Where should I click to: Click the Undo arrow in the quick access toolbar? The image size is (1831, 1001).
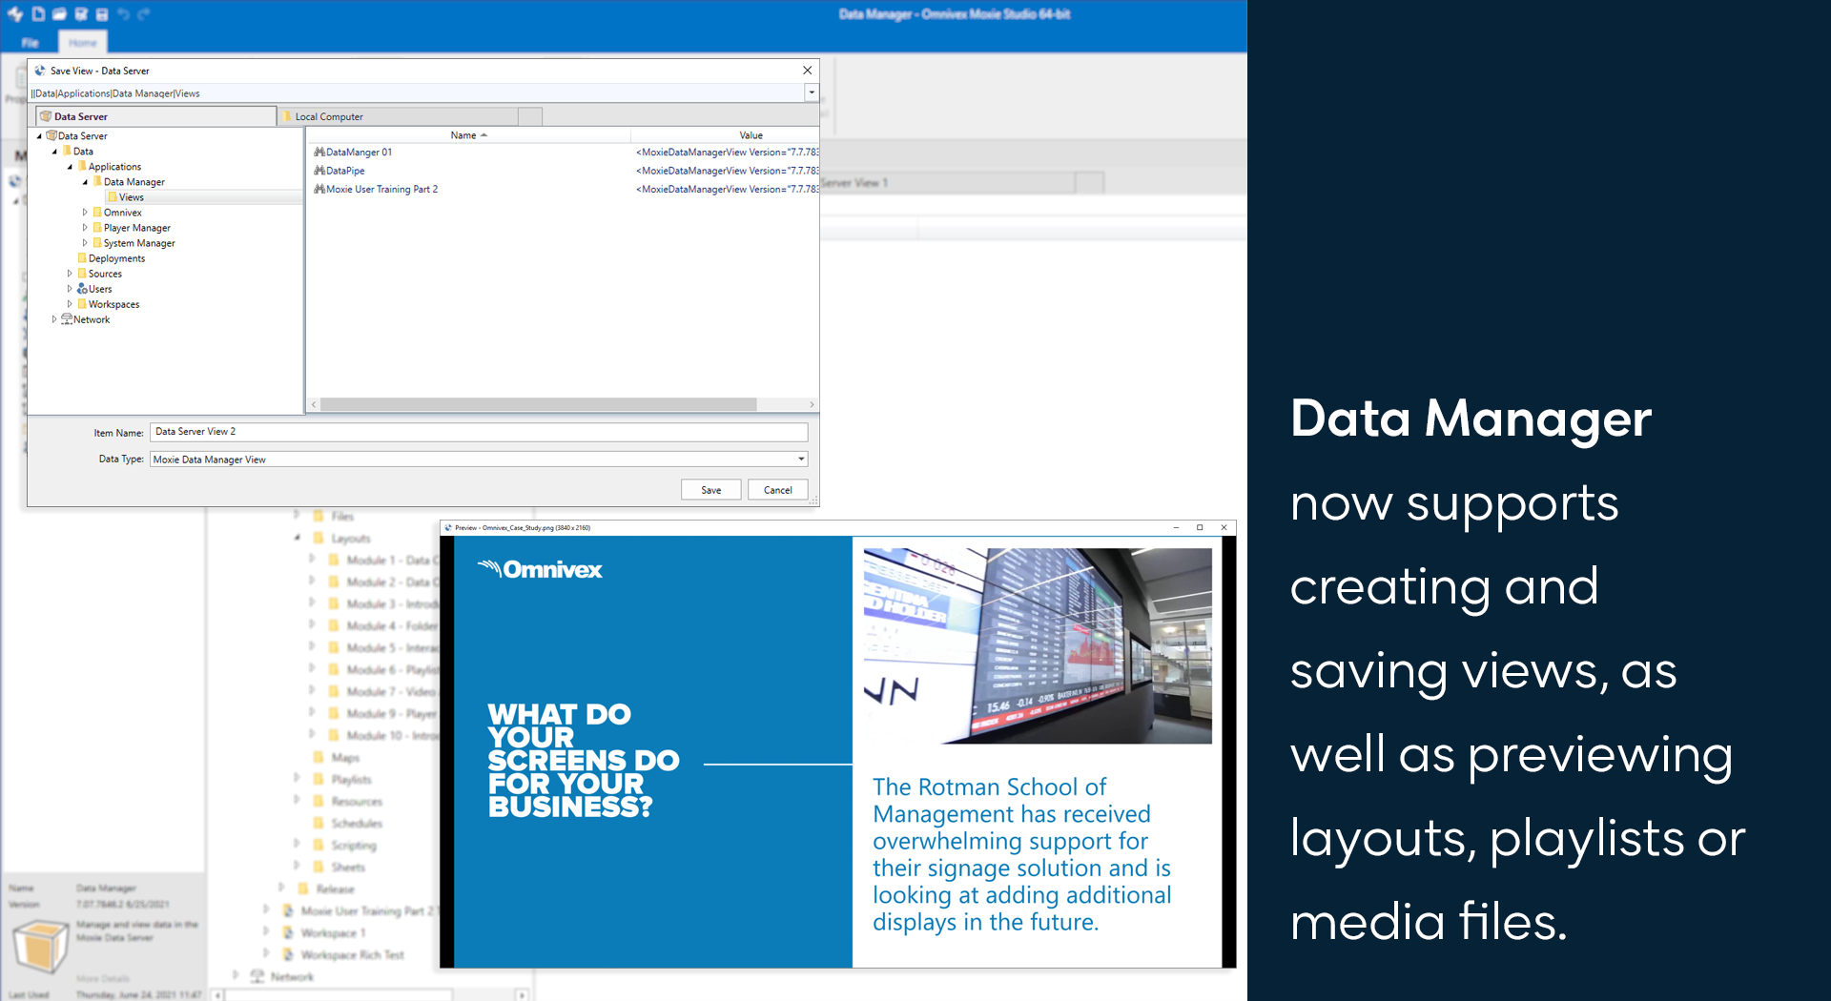click(x=123, y=13)
